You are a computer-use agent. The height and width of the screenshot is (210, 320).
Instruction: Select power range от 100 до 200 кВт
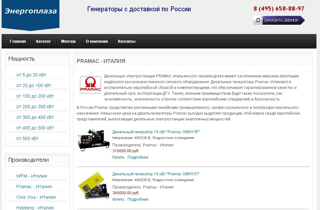[x=35, y=96]
